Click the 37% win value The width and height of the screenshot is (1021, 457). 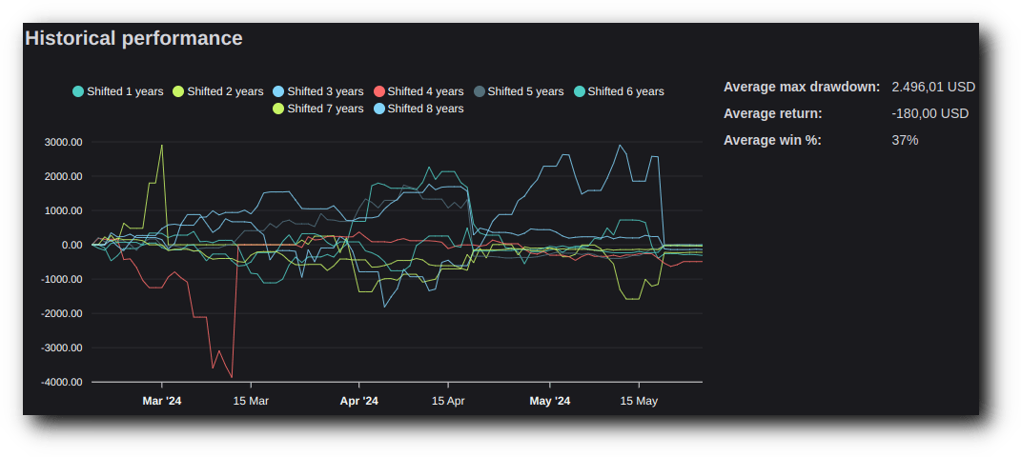pyautogui.click(x=905, y=140)
